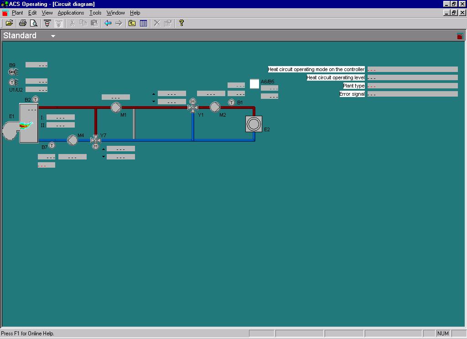Select the E2 radiator symbol

pos(254,124)
